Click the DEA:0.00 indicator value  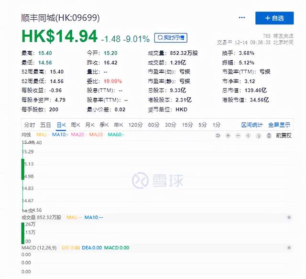coord(92,248)
